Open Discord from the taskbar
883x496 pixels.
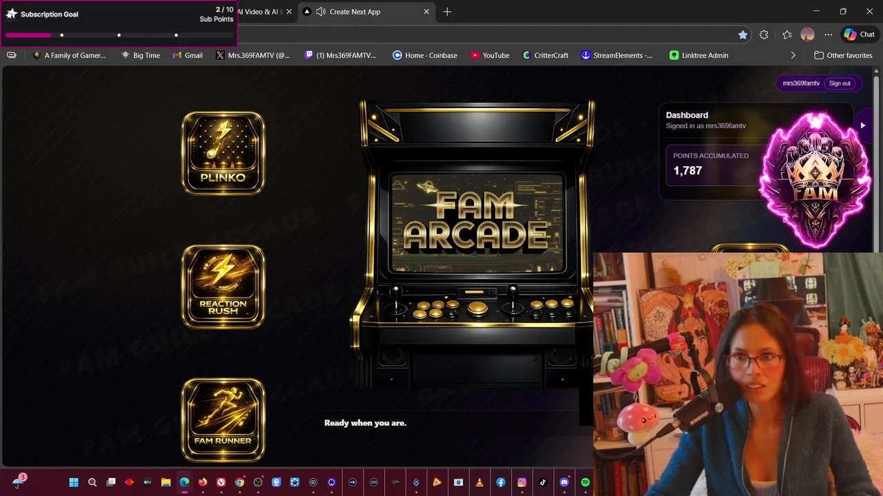(x=564, y=482)
